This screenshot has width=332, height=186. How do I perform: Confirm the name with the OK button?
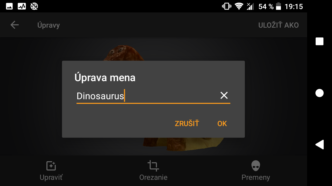click(x=222, y=123)
